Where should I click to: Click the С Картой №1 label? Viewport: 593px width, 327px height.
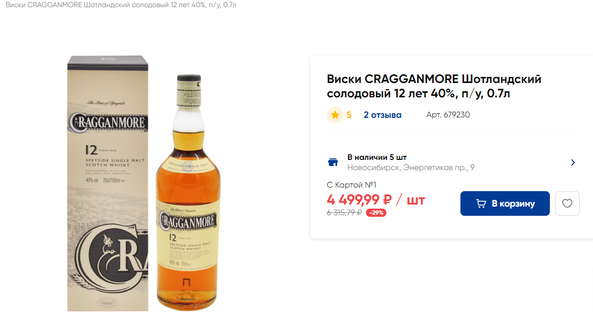coord(351,185)
